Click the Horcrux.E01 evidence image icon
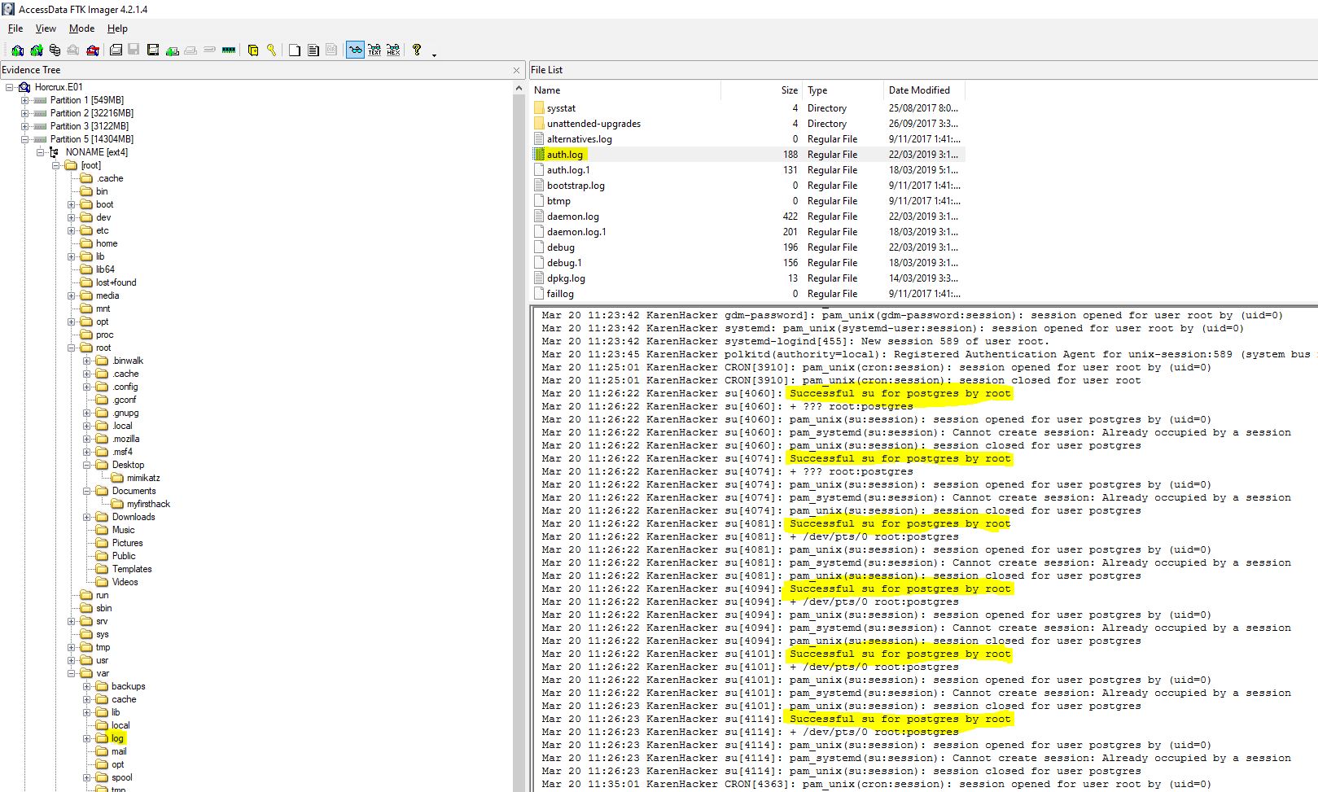The height and width of the screenshot is (792, 1318). pyautogui.click(x=24, y=87)
